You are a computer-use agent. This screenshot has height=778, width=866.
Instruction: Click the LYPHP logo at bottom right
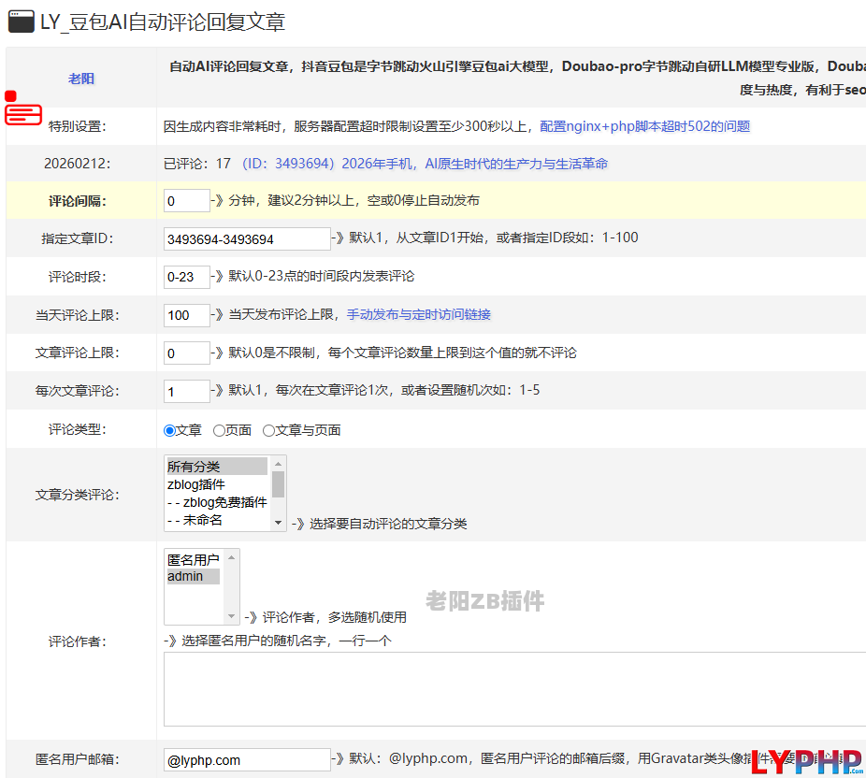point(807,760)
